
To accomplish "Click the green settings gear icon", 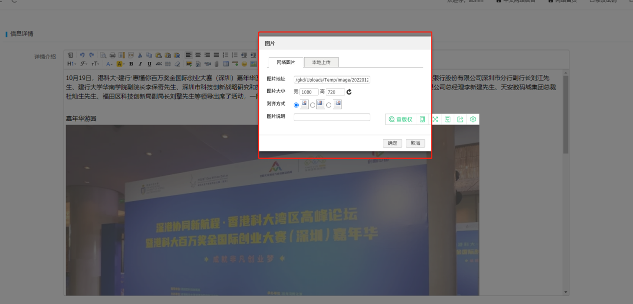I will tap(473, 119).
